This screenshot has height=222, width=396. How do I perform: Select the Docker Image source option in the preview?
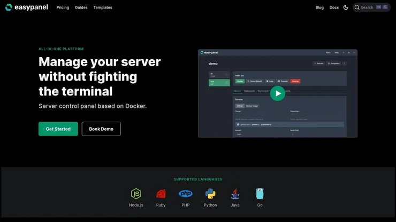252,106
